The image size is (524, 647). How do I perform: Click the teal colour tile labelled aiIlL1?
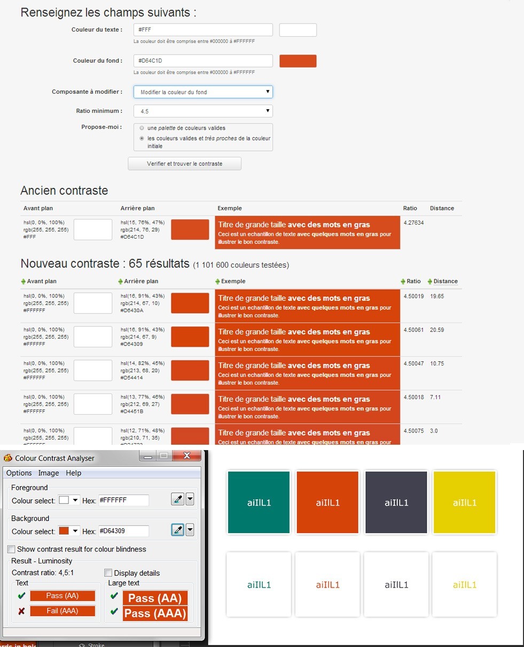click(259, 503)
